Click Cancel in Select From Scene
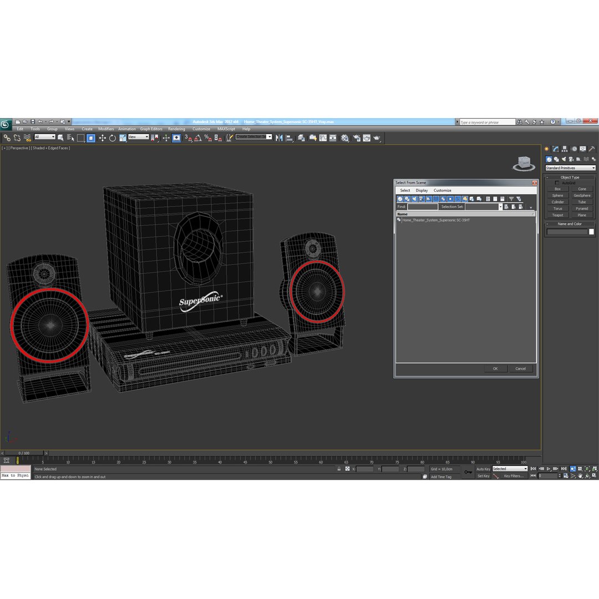 point(521,369)
